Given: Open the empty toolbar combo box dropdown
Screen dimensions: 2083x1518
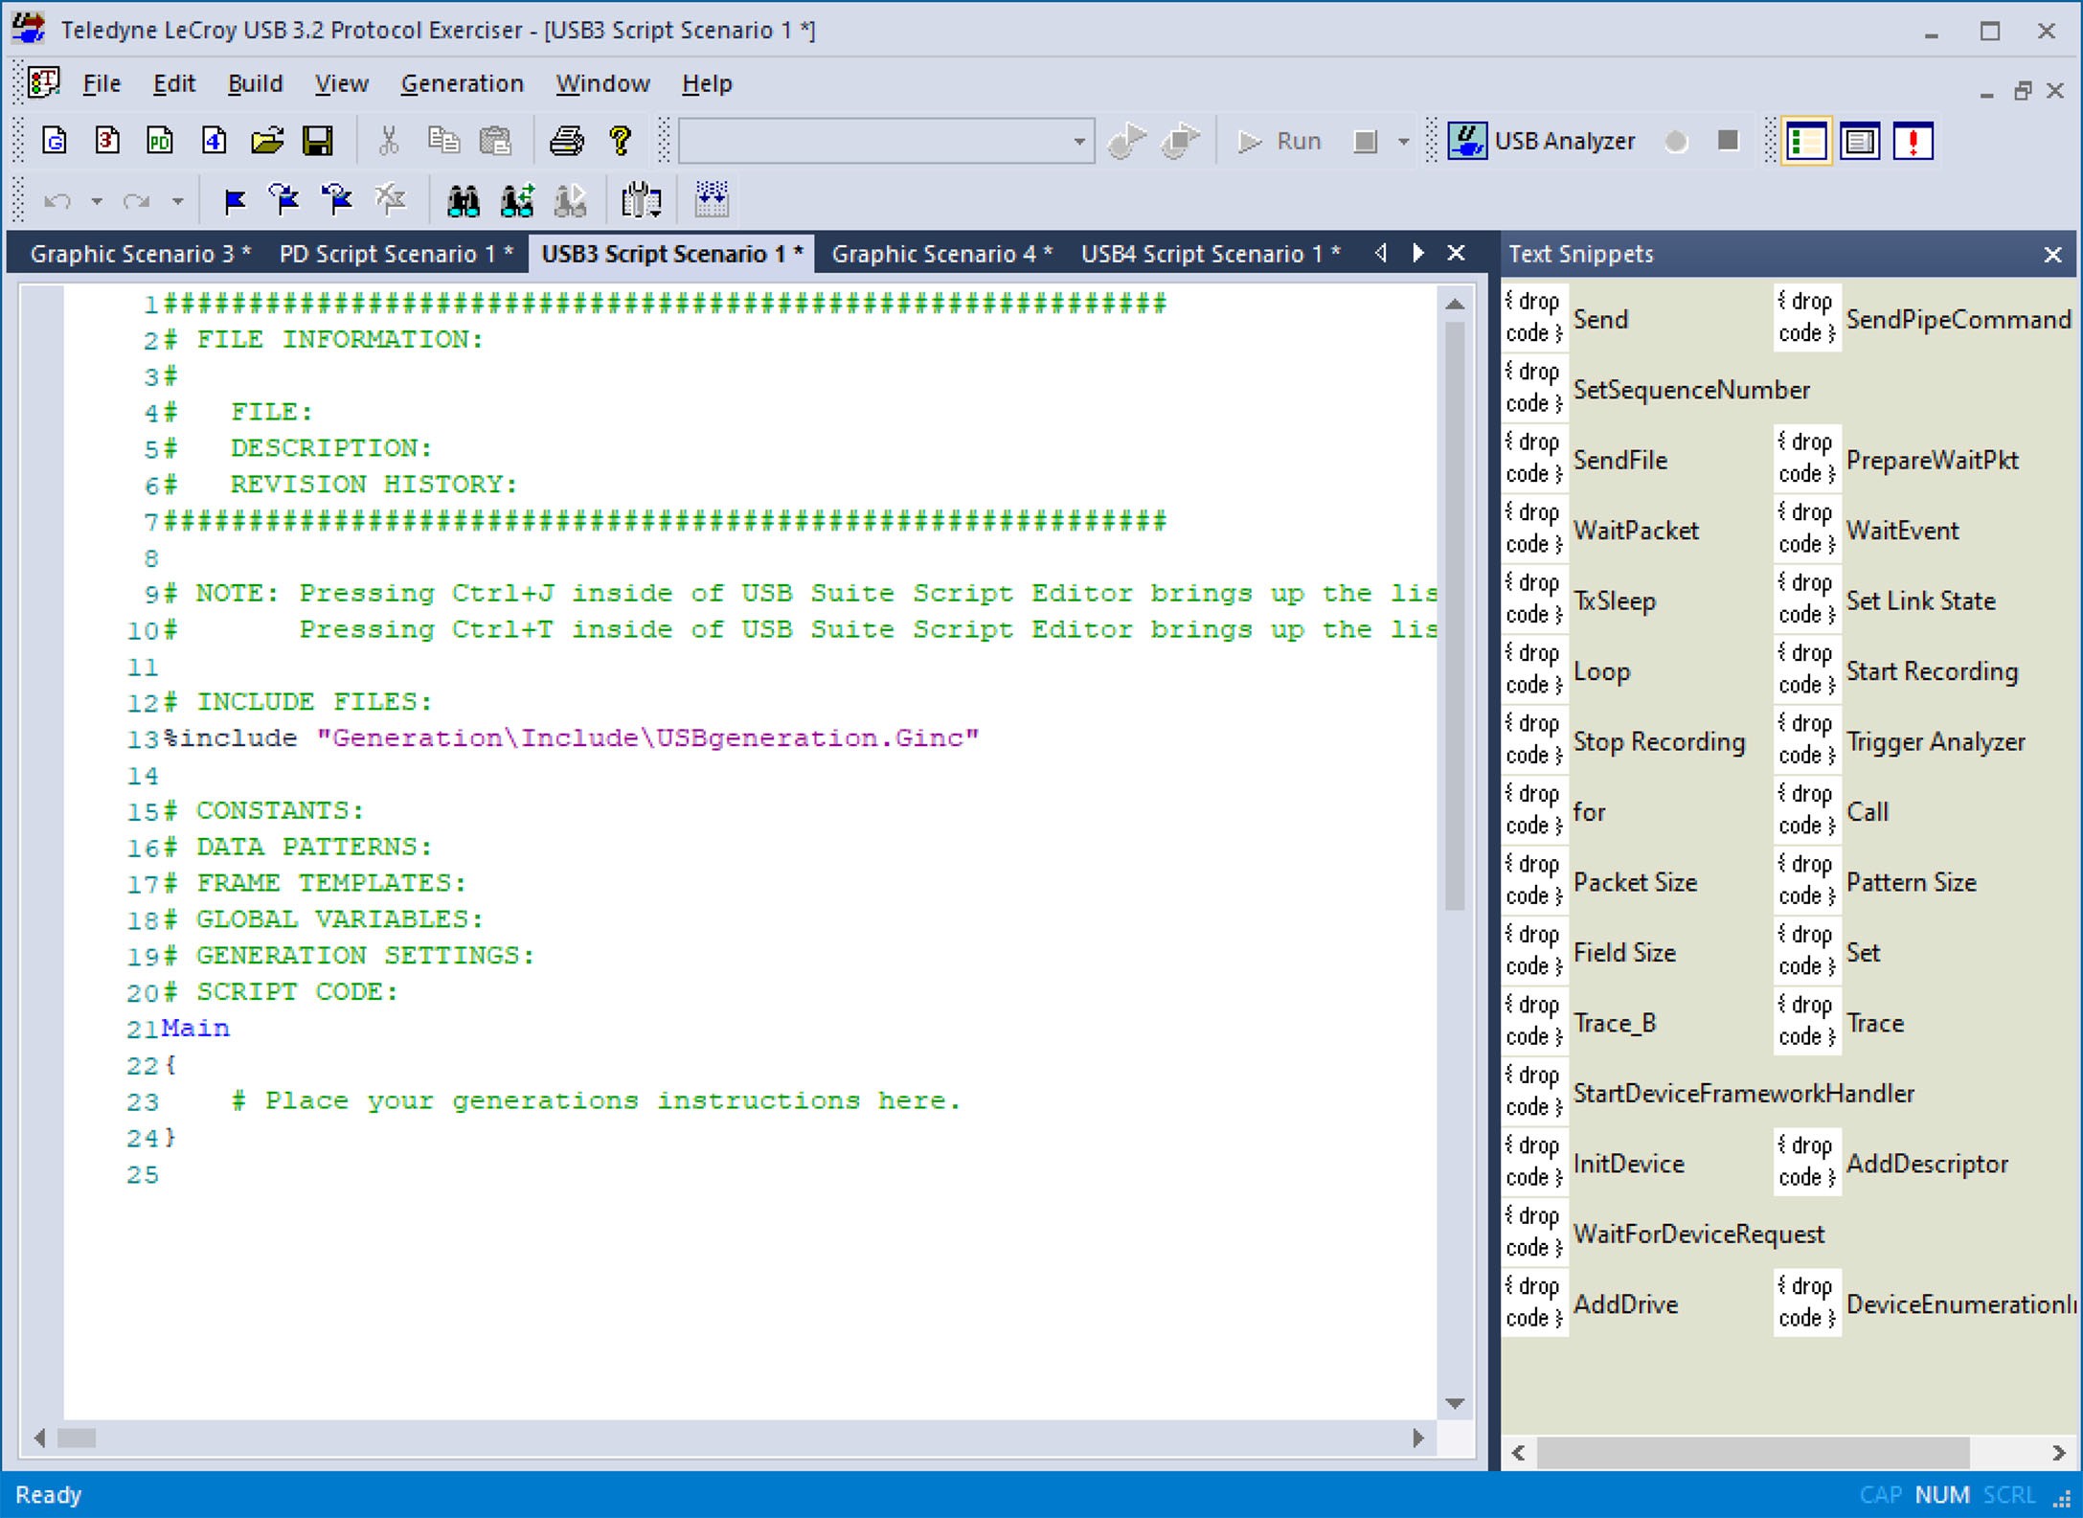Looking at the screenshot, I should [x=1079, y=141].
